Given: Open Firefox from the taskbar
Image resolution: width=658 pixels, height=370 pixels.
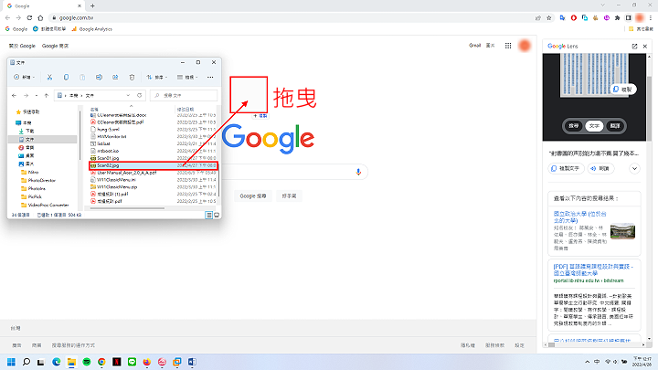Looking at the screenshot, I should point(147,362).
